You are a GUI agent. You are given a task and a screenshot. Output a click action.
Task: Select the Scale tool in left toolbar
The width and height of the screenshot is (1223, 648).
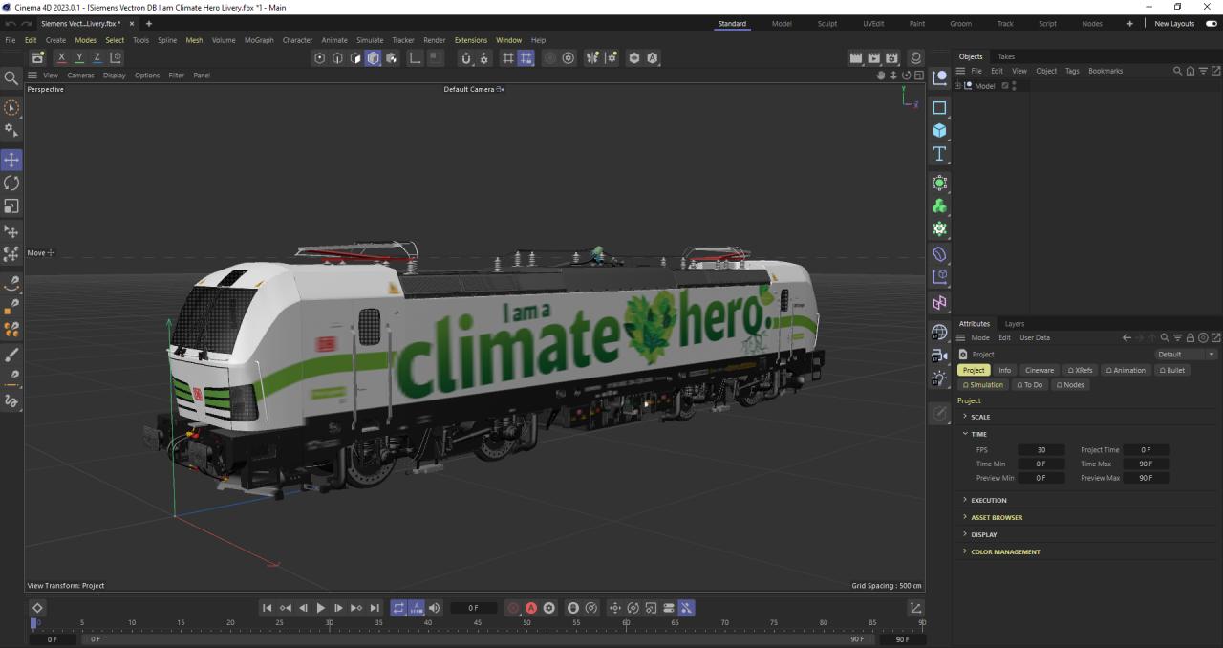pyautogui.click(x=11, y=206)
